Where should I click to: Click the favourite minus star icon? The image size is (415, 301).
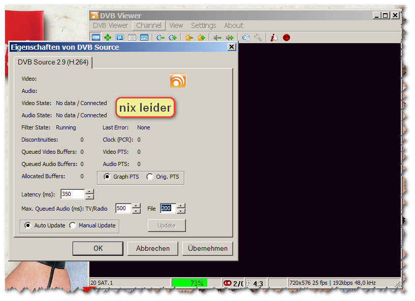(189, 38)
